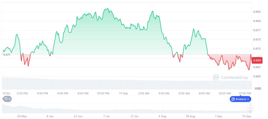
Task: Select the 8:00 AM time axis label
Action: (204, 93)
